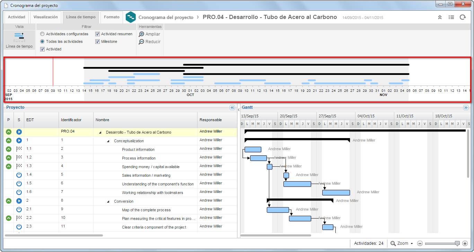Sort by the EDT column header

point(41,120)
